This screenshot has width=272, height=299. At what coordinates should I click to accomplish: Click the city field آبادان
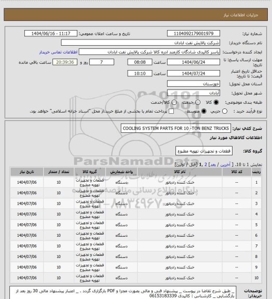pos(194,93)
